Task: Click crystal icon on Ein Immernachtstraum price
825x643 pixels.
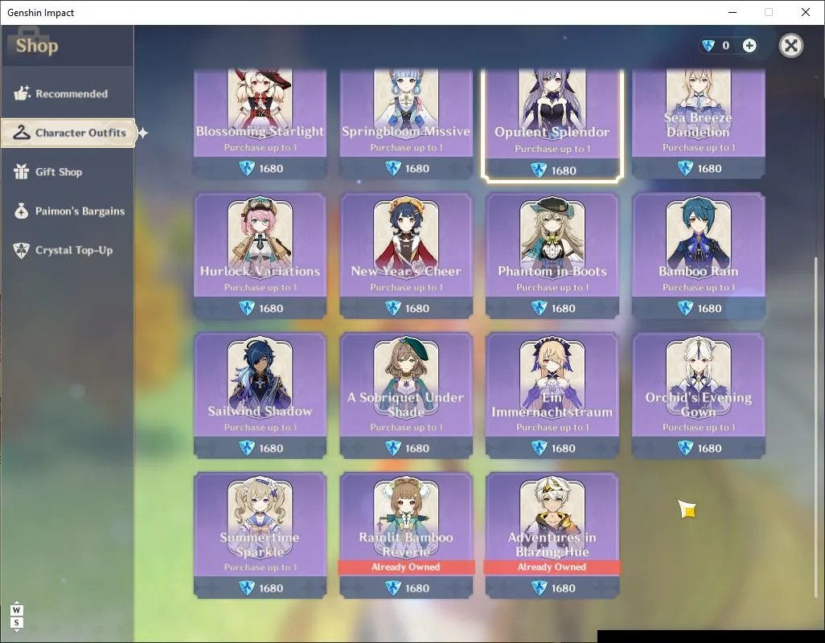Action: point(540,448)
